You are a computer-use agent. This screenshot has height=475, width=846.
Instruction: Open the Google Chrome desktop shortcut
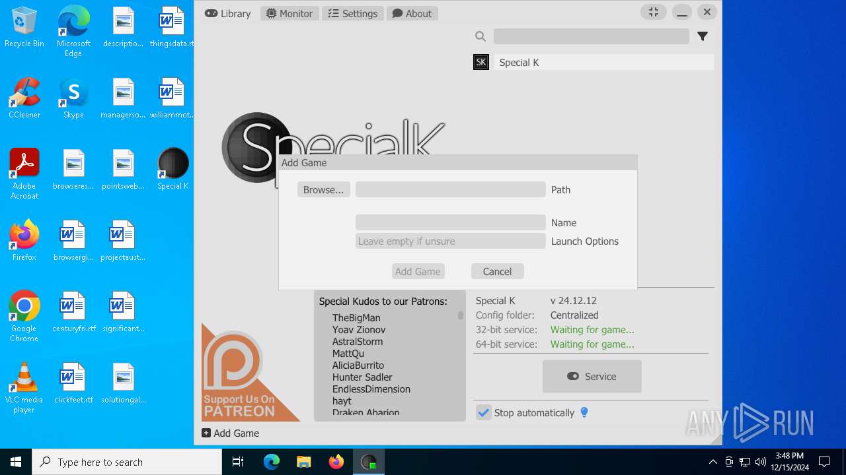[x=24, y=316]
